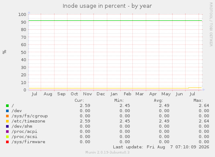Click the 40 label on the y-axis

coord(23,60)
